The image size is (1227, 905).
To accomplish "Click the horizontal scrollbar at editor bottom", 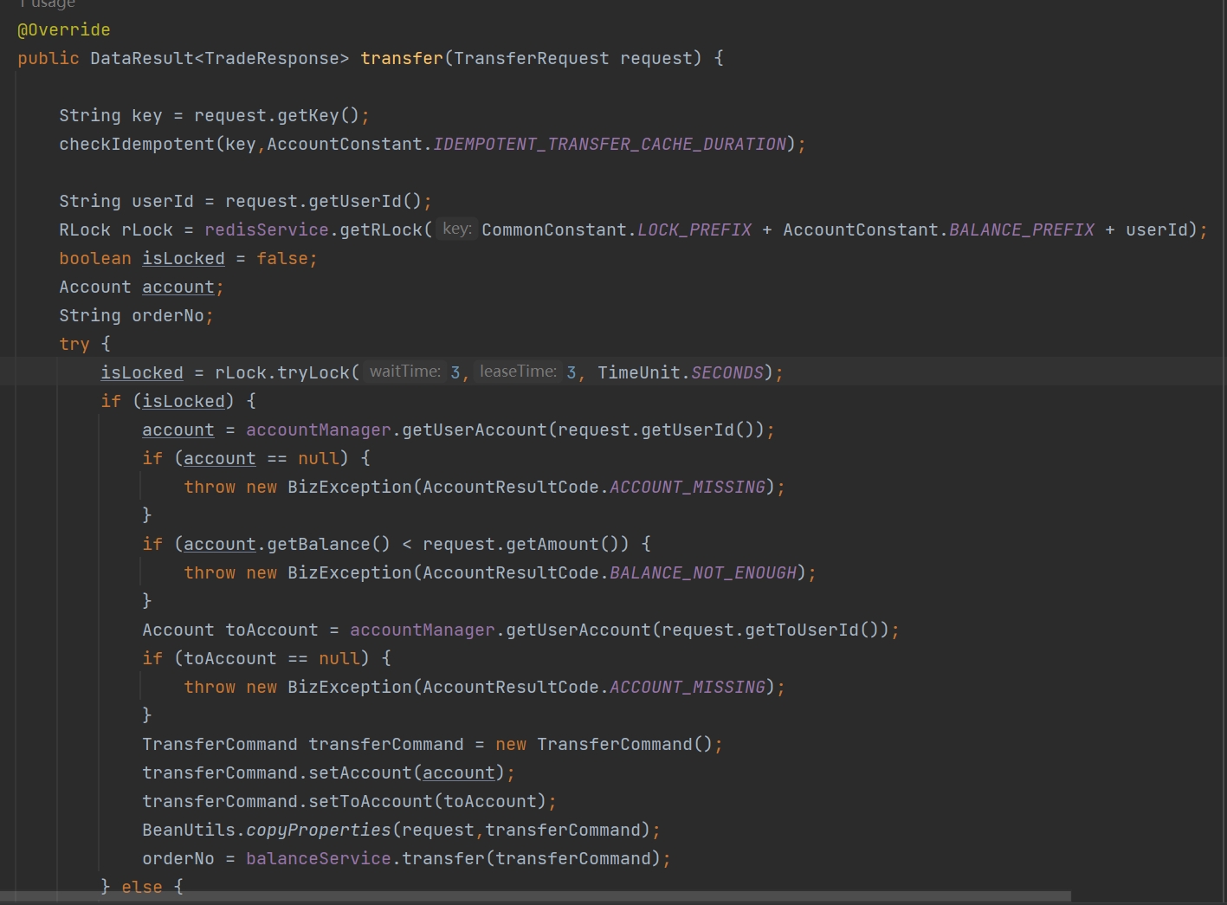I will pyautogui.click(x=535, y=896).
